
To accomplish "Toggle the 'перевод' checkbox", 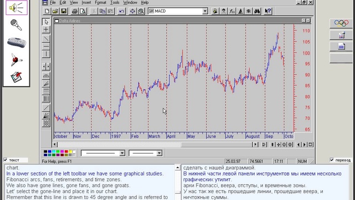I will pyautogui.click(x=332, y=160).
